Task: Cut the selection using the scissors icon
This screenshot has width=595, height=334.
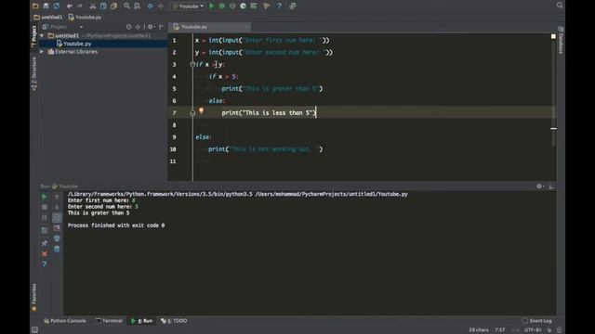Action: [93, 6]
